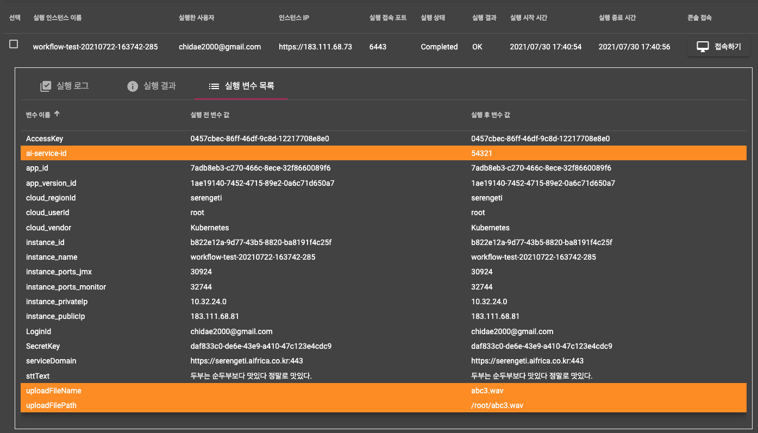Viewport: 758px width, 433px height.
Task: Select the instance_ports_monitor variable name
Action: pos(66,287)
